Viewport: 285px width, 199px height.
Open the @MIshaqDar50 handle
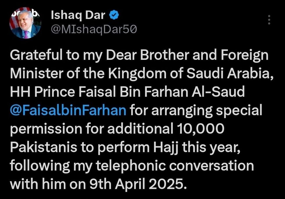pyautogui.click(x=94, y=29)
